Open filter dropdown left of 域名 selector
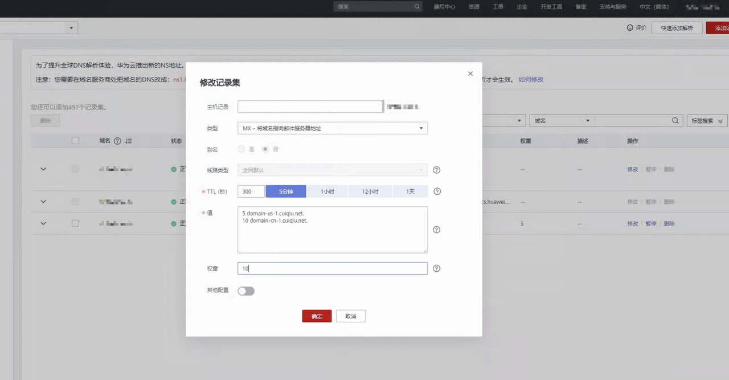The image size is (729, 380). point(503,121)
